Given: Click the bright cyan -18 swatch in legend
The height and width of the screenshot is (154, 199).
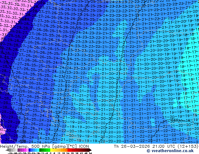Looking at the screenshot, I should tap(38, 150).
